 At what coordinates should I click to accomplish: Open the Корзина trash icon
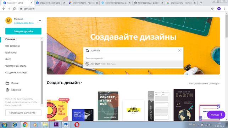pyautogui.click(x=7, y=90)
